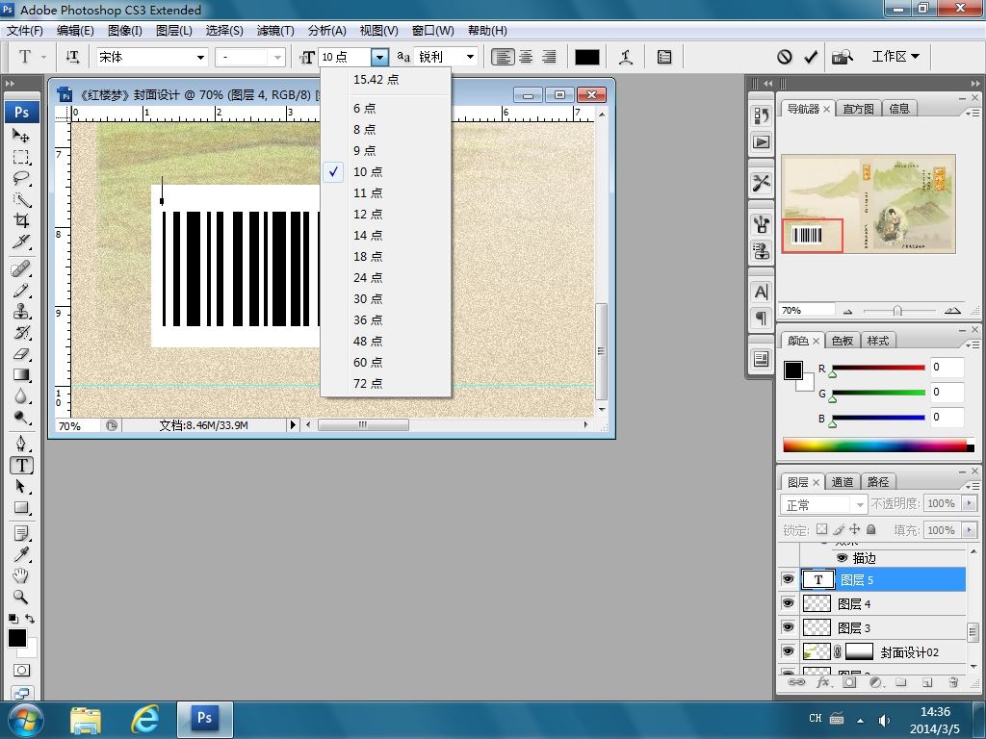Toggle lock position

pyautogui.click(x=855, y=530)
